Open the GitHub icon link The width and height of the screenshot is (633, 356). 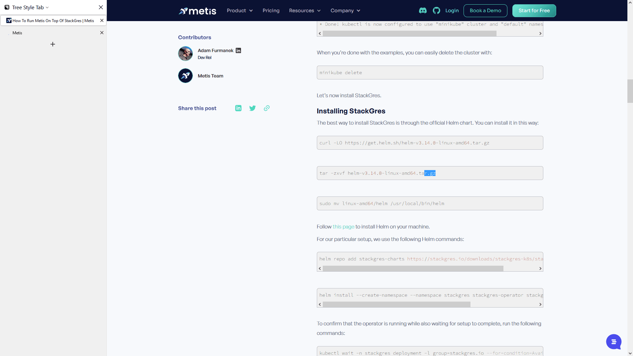(437, 11)
